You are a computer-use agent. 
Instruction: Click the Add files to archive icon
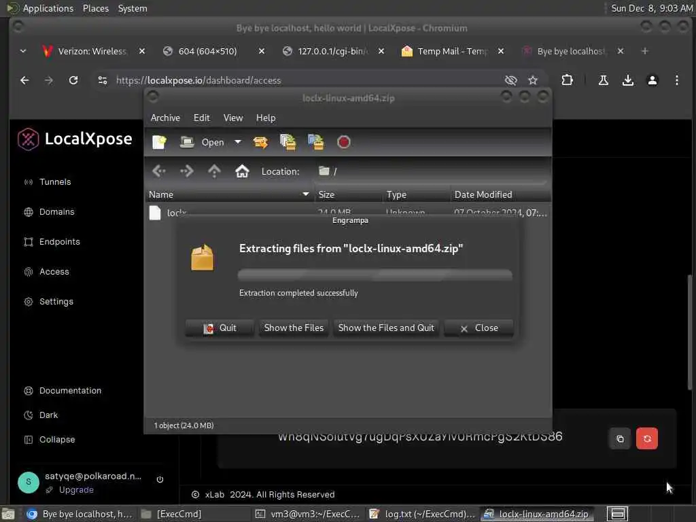[288, 142]
